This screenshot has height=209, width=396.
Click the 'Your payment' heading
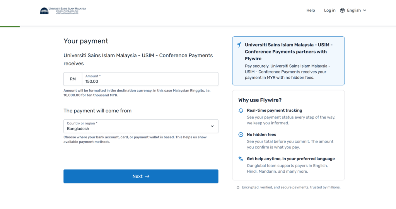click(86, 41)
